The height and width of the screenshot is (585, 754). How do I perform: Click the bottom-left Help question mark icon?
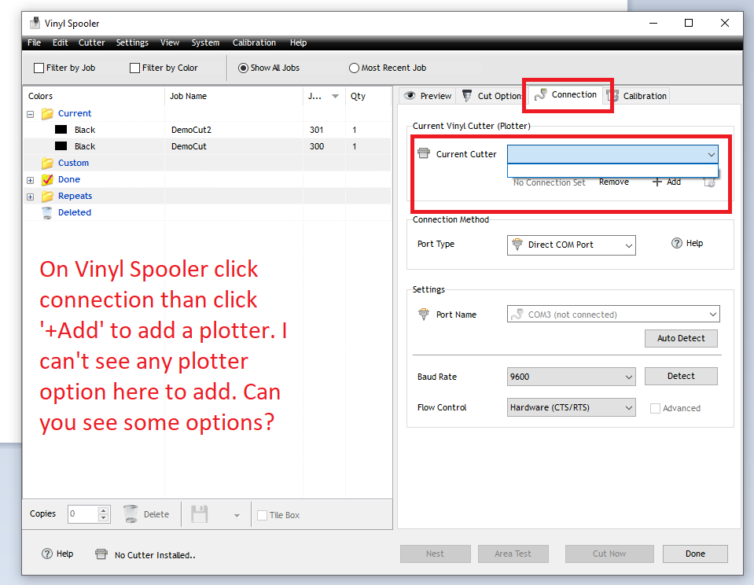[x=47, y=554]
